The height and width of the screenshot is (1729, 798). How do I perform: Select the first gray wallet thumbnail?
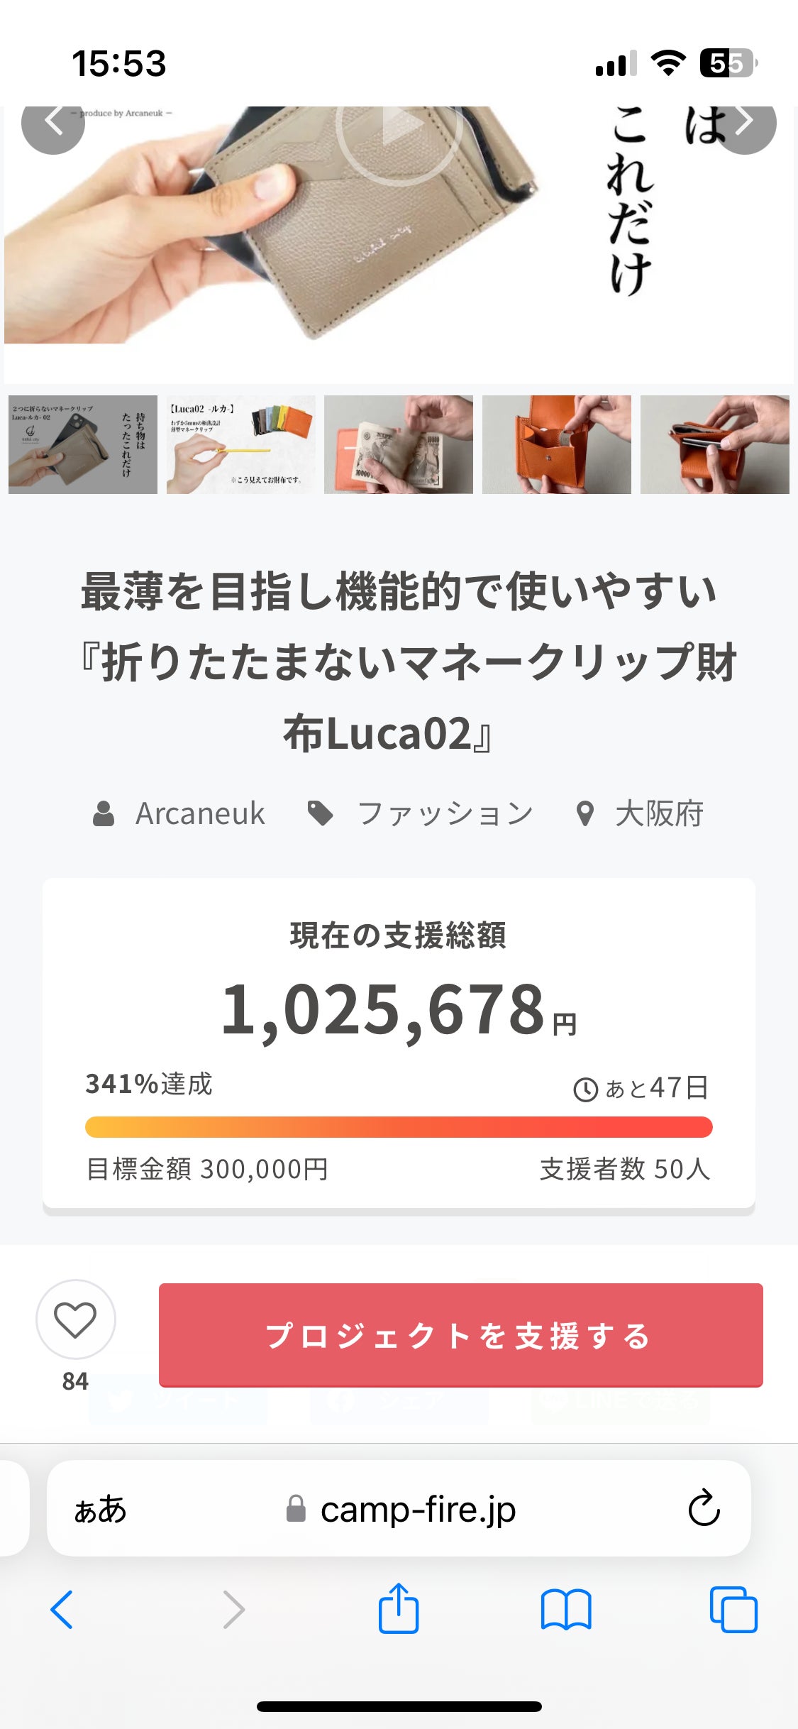pyautogui.click(x=83, y=444)
